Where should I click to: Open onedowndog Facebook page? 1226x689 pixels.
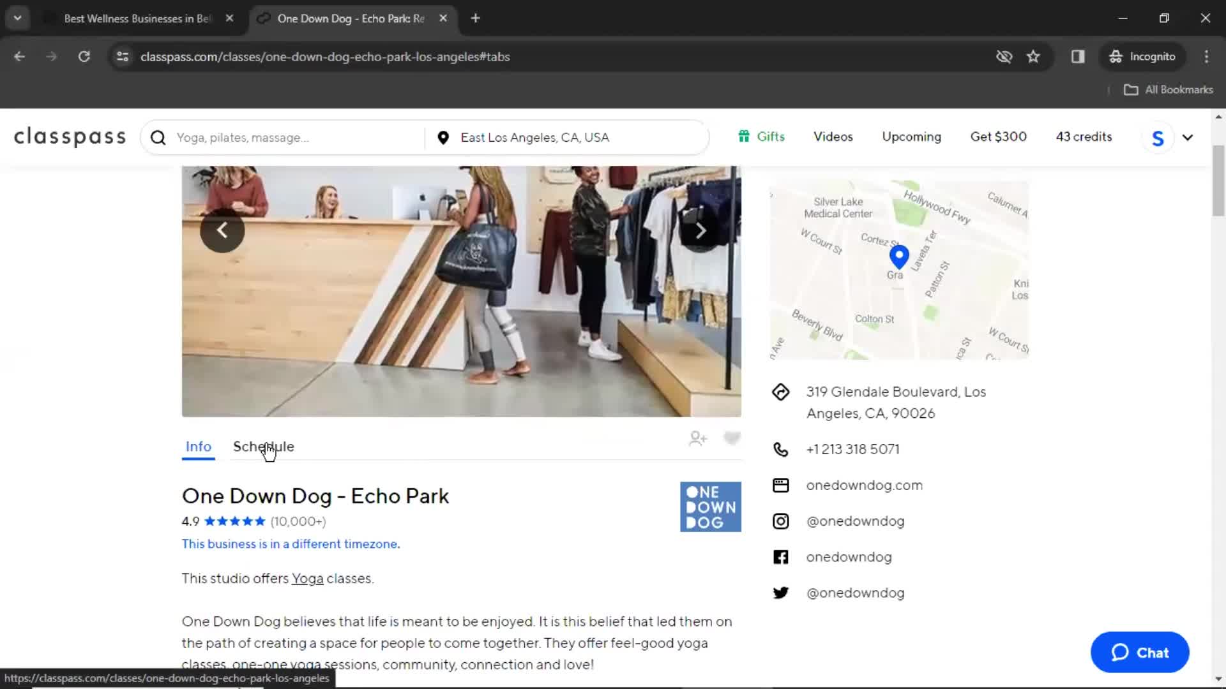click(x=849, y=557)
